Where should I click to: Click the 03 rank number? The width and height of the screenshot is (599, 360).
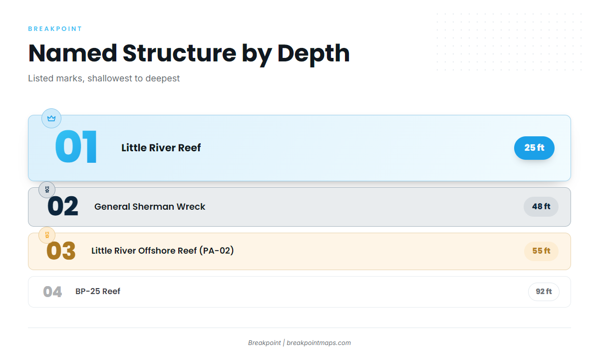61,251
